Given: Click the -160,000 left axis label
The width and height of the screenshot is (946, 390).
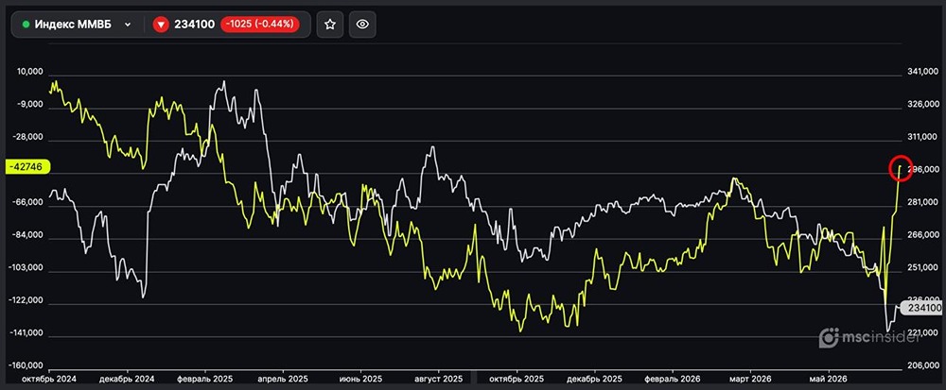Looking at the screenshot, I should [x=26, y=366].
